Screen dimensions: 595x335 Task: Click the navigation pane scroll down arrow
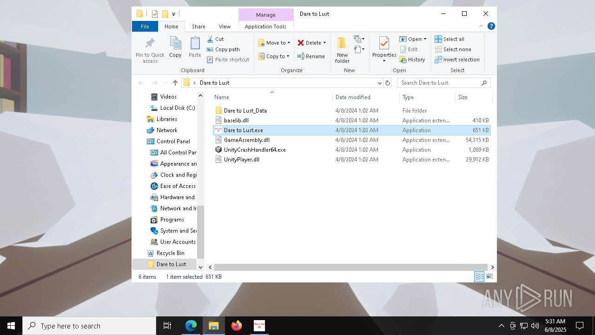click(x=201, y=267)
